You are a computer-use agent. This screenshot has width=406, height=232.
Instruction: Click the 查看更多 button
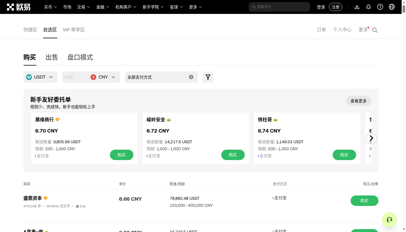359,101
